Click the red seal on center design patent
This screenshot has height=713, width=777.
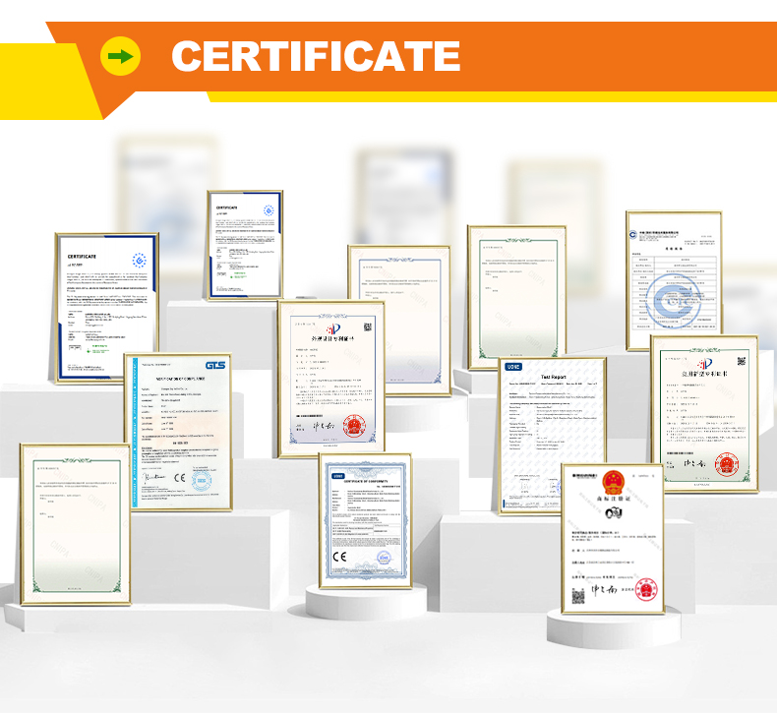[x=354, y=426]
